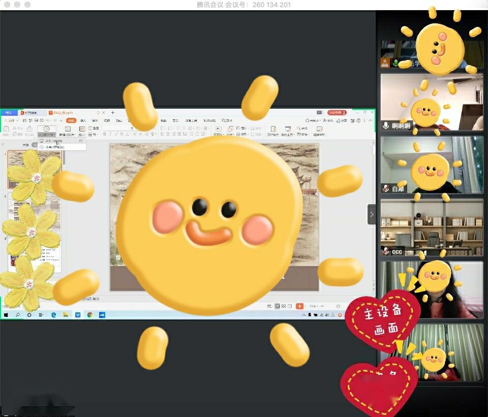Add a new document tab with plus
Image resolution: width=488 pixels, height=417 pixels.
point(113,113)
